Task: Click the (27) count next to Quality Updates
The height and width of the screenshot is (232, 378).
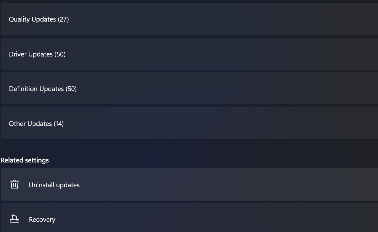Action: (x=63, y=19)
